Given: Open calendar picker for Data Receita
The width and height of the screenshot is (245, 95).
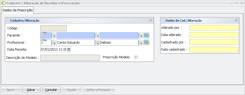Looking at the screenshot, I should (69, 50).
